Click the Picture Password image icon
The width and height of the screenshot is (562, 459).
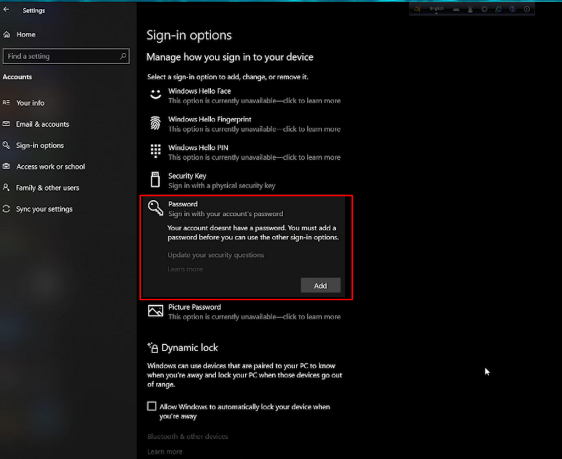(155, 311)
